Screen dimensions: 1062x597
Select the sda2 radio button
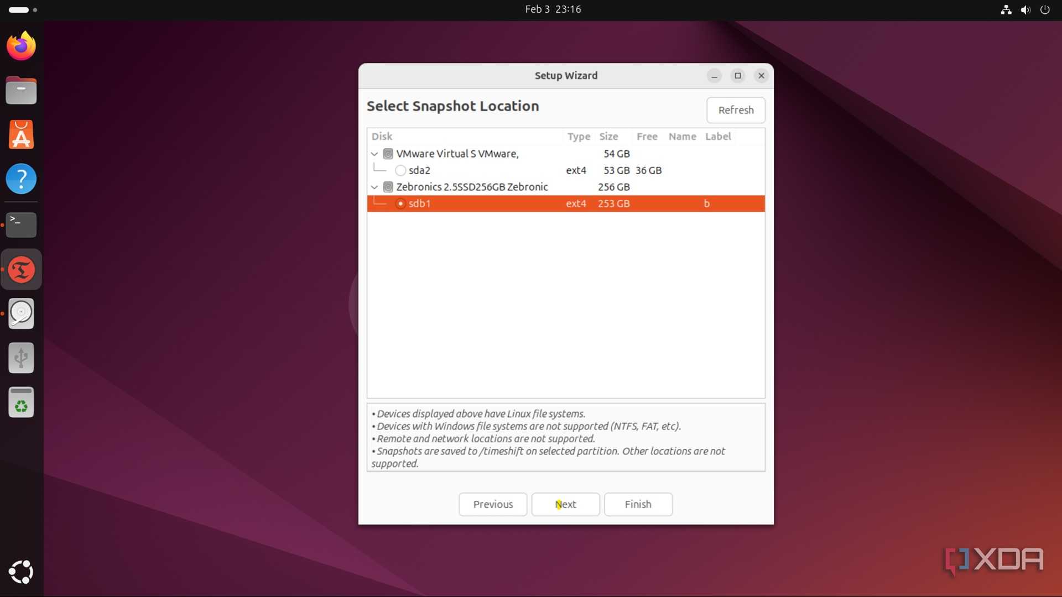(x=400, y=170)
